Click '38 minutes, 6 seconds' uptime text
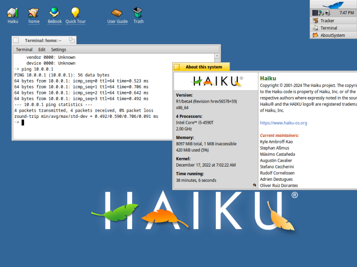Viewport: 357px width, 267px height. tap(196, 180)
